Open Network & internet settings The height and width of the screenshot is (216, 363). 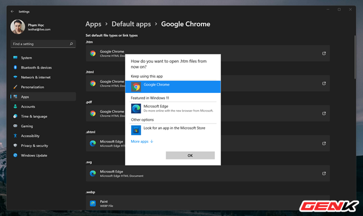43,77
